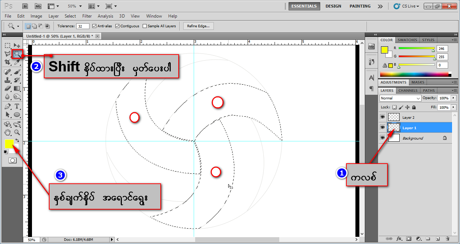Enable Sample All Layers checkbox
This screenshot has height=244, width=460.
pos(145,26)
